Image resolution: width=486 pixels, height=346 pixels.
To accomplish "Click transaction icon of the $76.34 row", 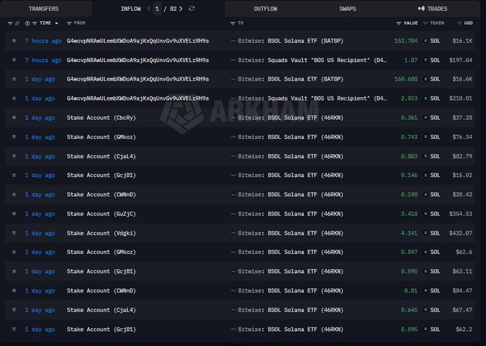I will (x=14, y=137).
